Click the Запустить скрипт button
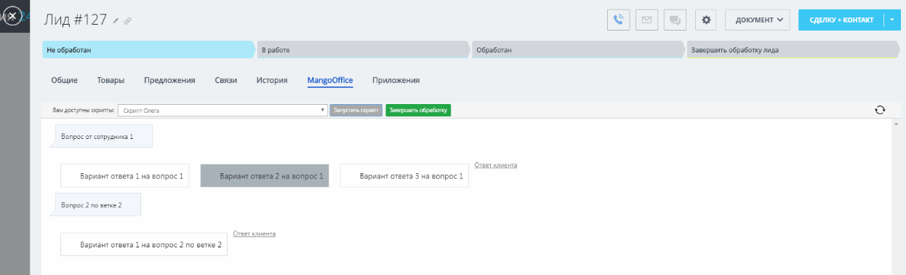Viewport: 906px width, 275px height. pyautogui.click(x=356, y=111)
